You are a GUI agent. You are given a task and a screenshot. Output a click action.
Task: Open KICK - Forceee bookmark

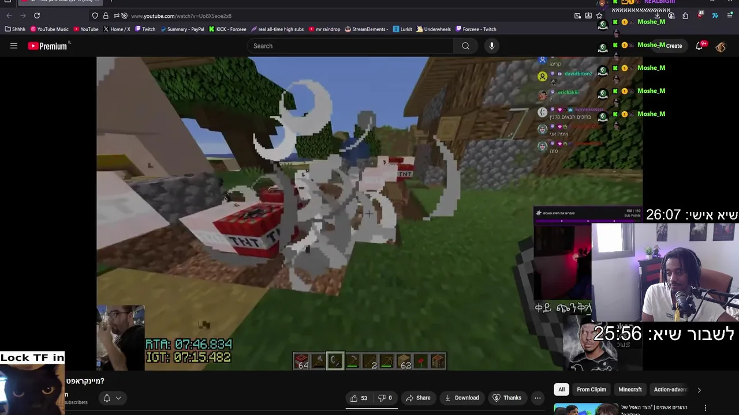[227, 29]
